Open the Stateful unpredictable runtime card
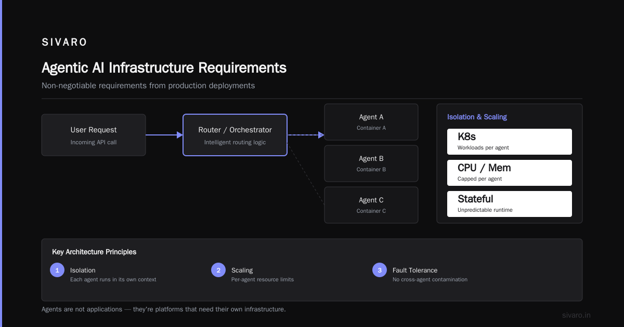624x327 pixels. 510,204
